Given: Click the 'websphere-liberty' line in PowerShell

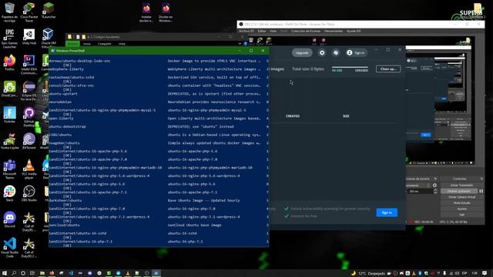Looking at the screenshot, I should [66, 69].
